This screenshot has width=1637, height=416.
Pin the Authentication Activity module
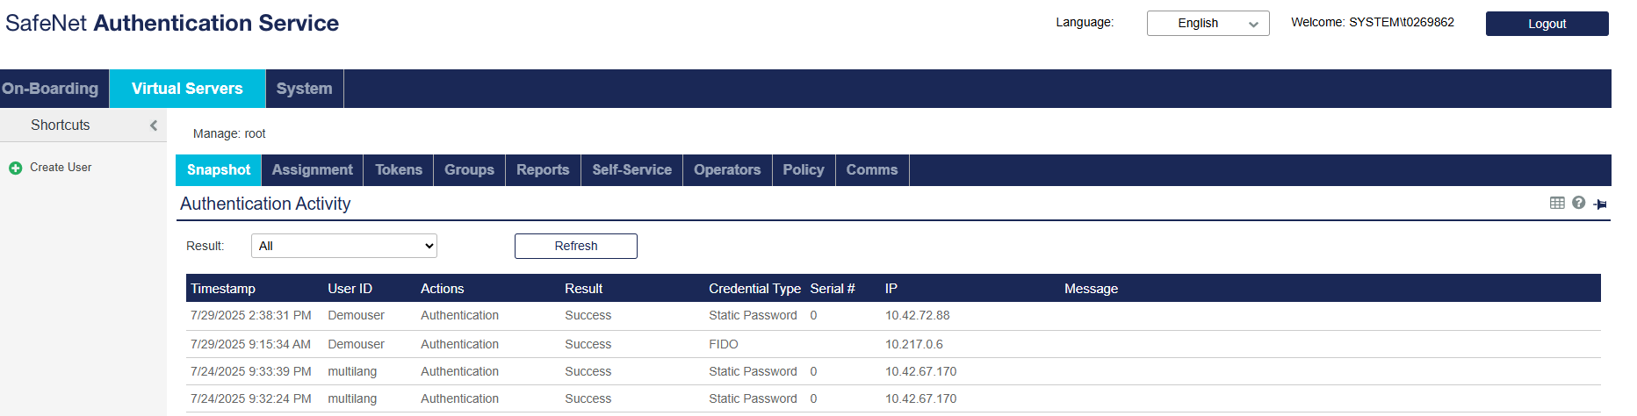pos(1600,204)
